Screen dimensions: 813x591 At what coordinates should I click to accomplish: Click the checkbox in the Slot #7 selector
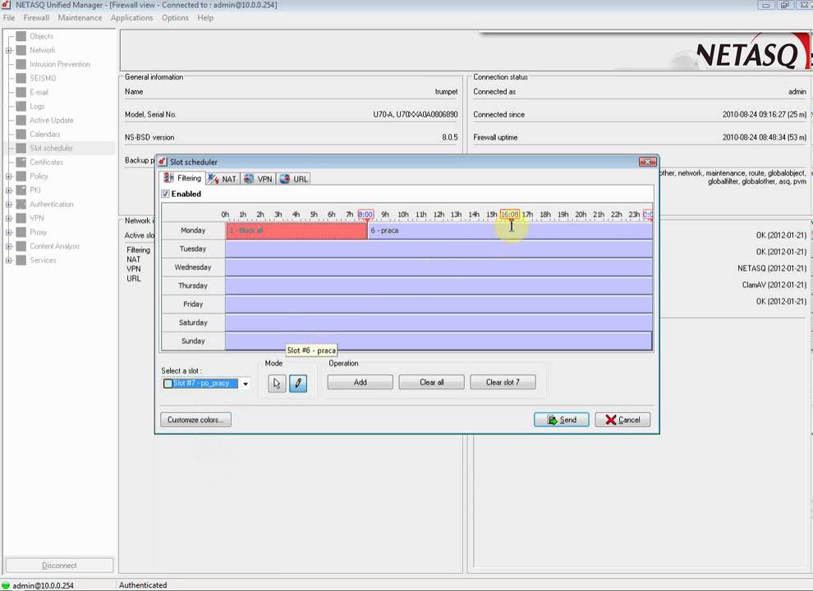(168, 383)
